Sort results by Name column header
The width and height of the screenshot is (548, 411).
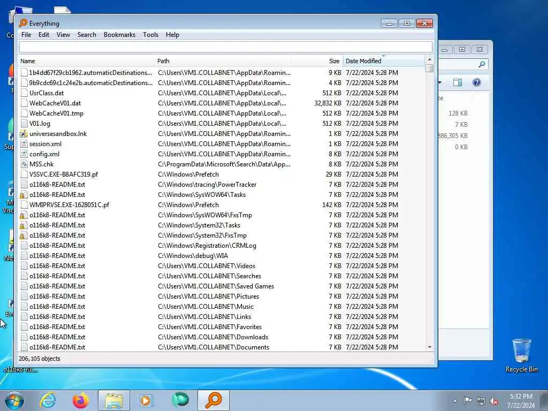point(86,61)
